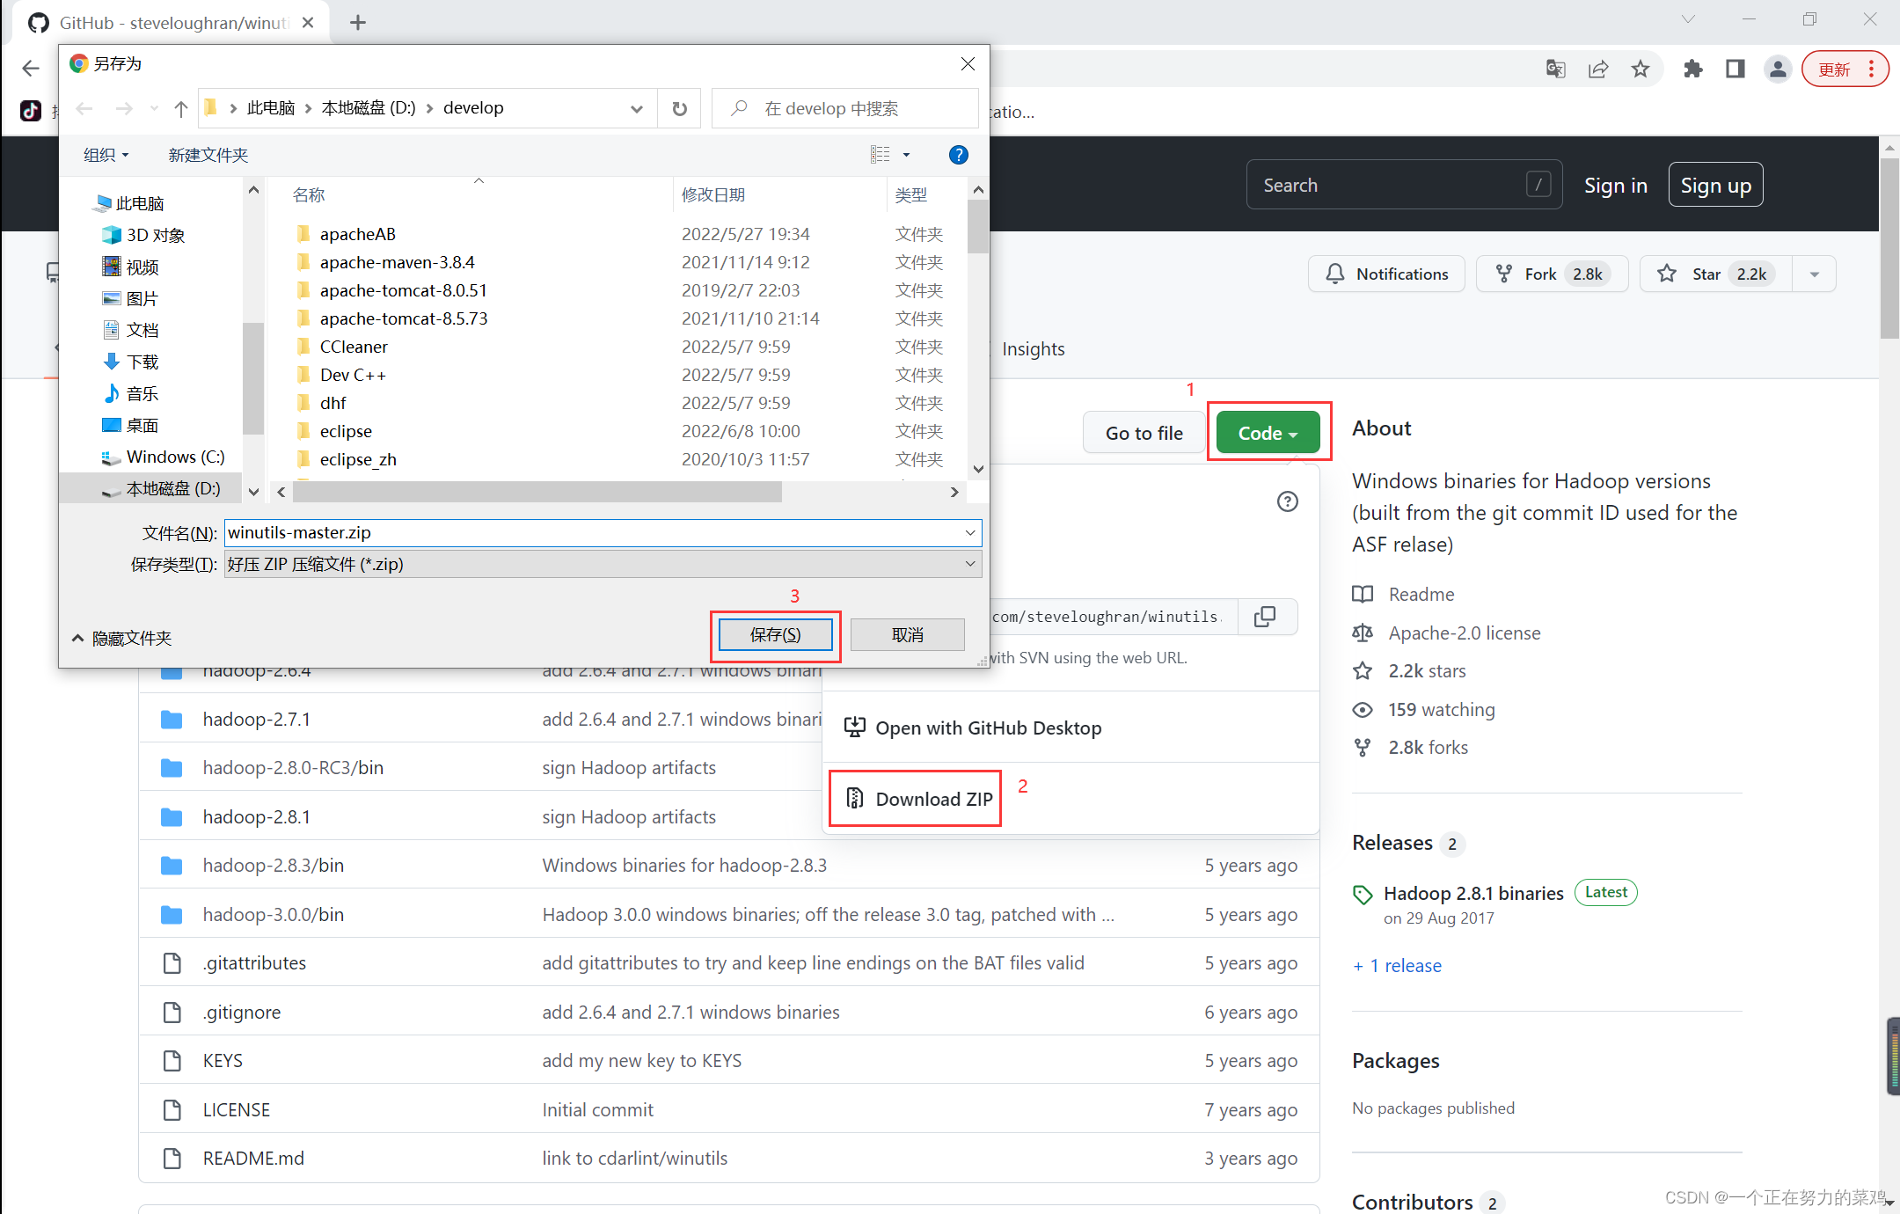Sort by 修改日期 column header

[x=713, y=194]
